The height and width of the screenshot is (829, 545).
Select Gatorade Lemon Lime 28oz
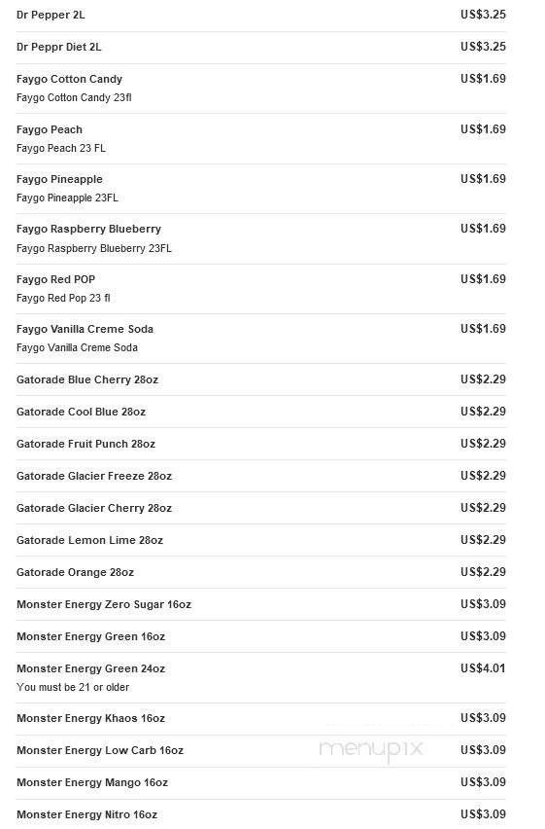pyautogui.click(x=261, y=540)
